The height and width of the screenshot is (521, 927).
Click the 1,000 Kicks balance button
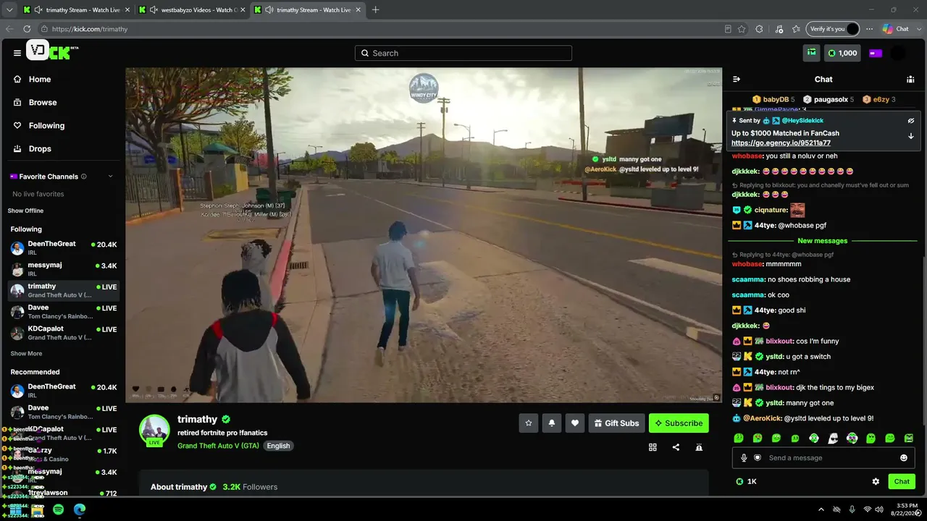842,53
